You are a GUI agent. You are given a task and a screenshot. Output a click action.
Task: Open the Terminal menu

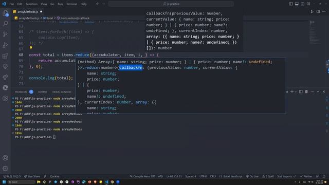(71, 4)
